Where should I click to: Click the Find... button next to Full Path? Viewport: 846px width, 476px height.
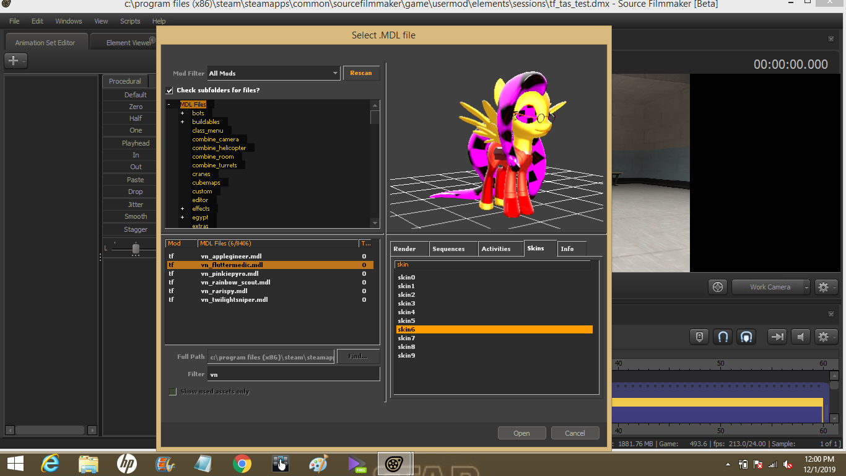coord(358,356)
